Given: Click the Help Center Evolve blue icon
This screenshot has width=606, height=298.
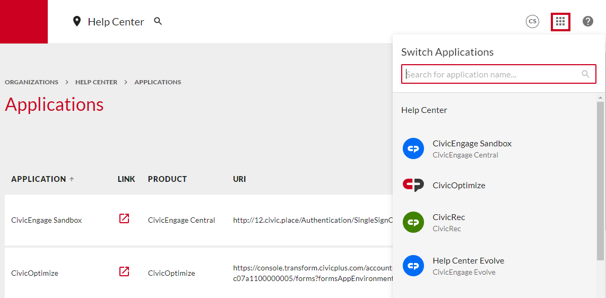Looking at the screenshot, I should pos(413,266).
